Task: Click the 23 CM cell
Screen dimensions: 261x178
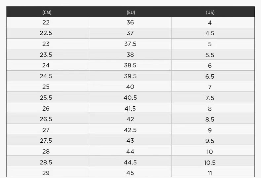Action: pyautogui.click(x=46, y=44)
